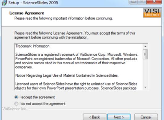Click the "Notice Regarding Legal Use" paragraph
This screenshot has width=164, height=120.
point(67,75)
